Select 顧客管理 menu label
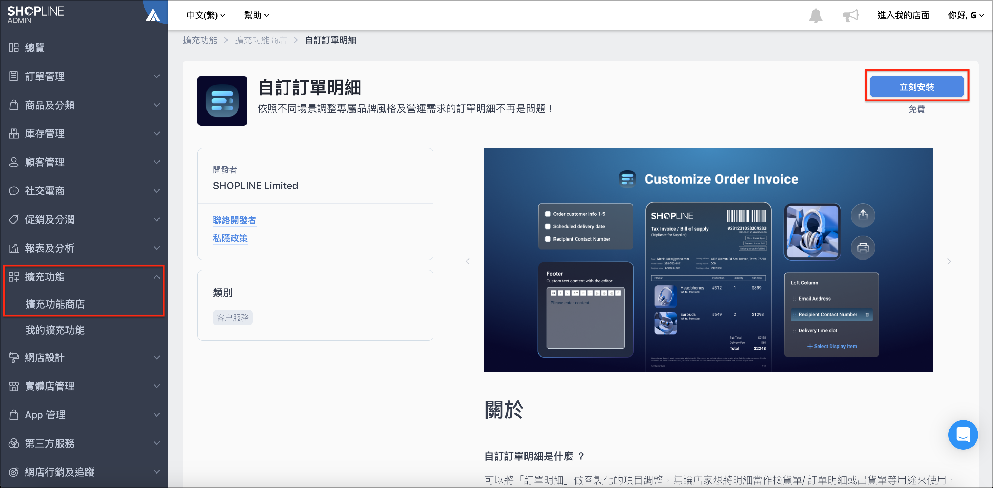 click(45, 162)
